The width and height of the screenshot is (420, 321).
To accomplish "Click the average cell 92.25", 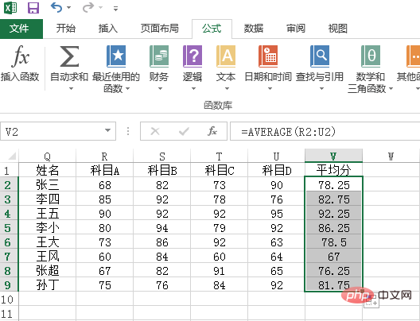I will click(x=334, y=214).
